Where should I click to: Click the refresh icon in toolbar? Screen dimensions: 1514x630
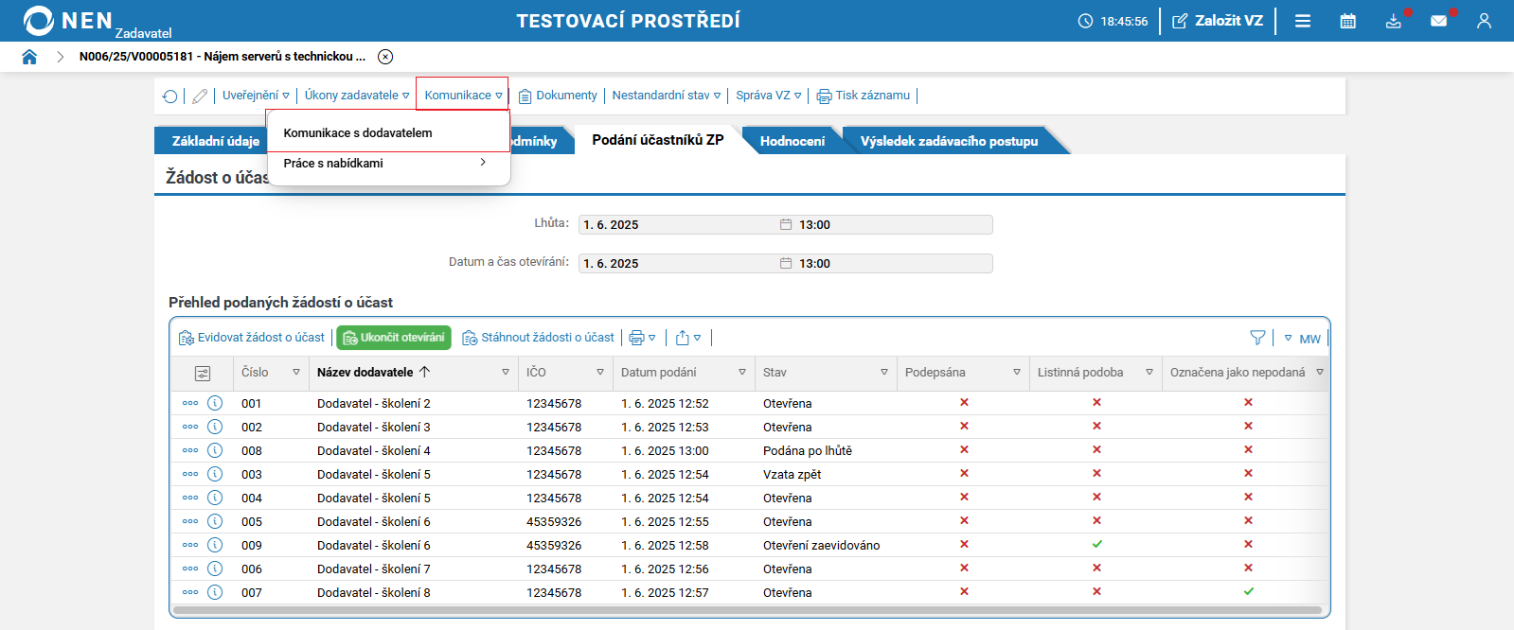[169, 96]
